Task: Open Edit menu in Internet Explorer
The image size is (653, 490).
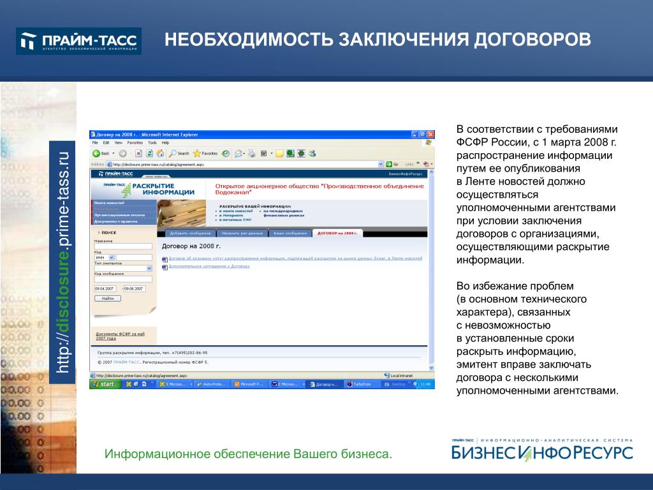Action: point(106,142)
